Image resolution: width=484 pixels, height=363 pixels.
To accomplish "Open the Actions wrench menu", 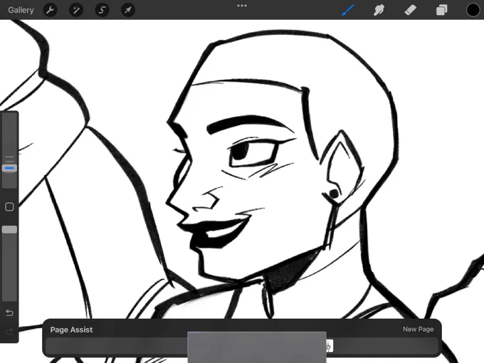I will (51, 10).
